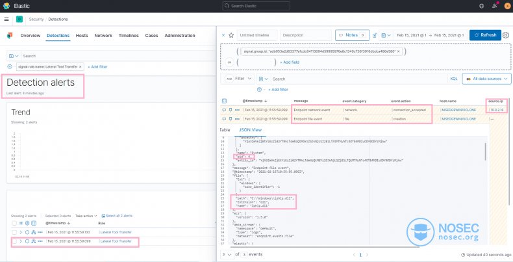513x262 pixels.
Task: Close the timeline flyout with X icon
Action: coord(223,35)
